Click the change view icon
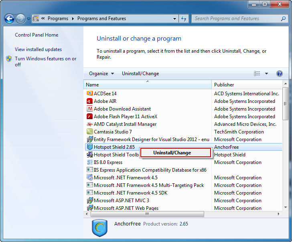This screenshot has width=292, height=242. (257, 74)
